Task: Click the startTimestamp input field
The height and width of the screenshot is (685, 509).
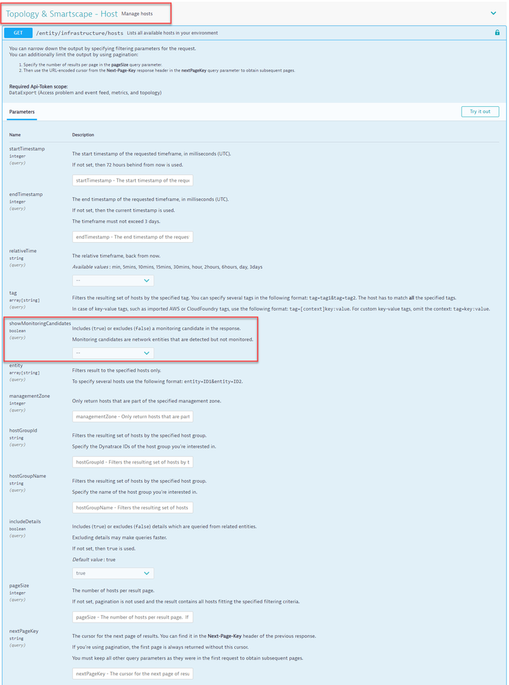Action: [x=132, y=180]
